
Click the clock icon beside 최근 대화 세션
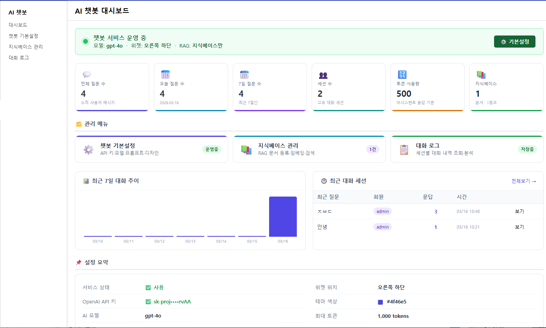coord(324,181)
